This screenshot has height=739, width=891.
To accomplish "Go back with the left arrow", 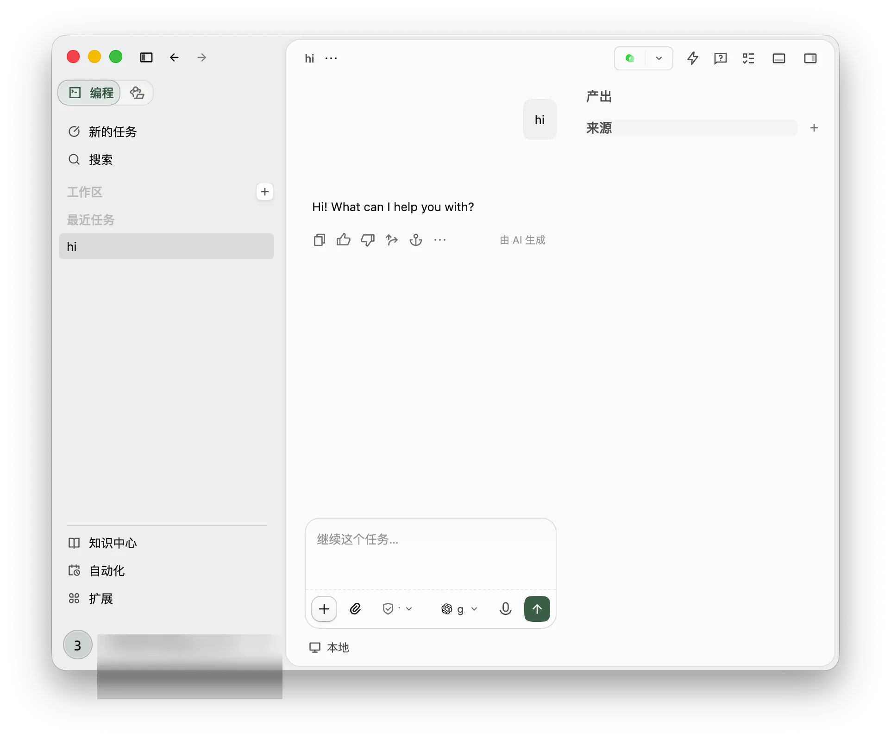I will [174, 57].
